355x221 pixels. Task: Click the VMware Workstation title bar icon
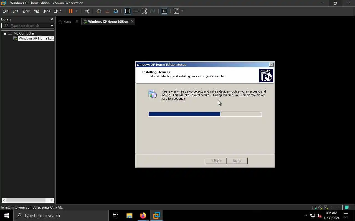tap(4, 3)
